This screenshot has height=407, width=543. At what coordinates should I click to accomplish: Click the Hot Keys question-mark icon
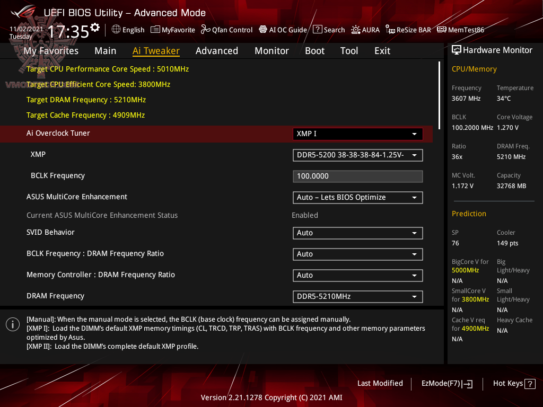click(x=530, y=384)
